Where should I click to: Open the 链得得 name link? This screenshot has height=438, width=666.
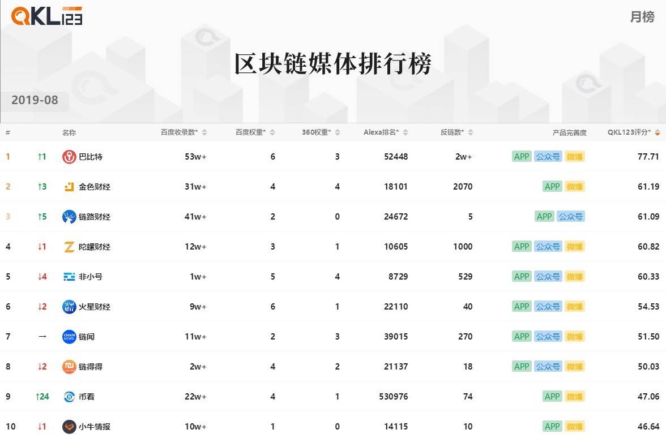91,367
